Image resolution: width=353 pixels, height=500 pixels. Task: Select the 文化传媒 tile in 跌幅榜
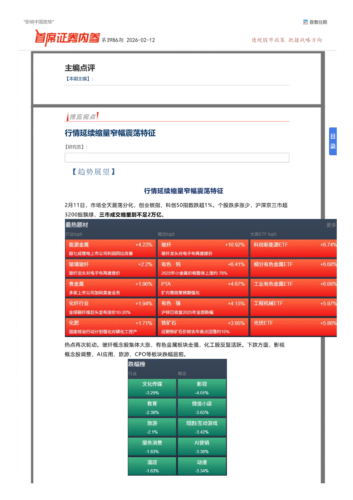point(152,388)
